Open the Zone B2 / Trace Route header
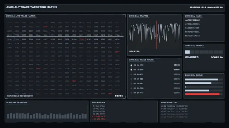This screenshot has width=229, height=128. pyautogui.click(x=141, y=60)
